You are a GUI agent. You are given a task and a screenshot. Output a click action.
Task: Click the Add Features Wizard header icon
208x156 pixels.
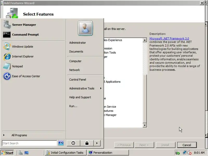pos(12,13)
